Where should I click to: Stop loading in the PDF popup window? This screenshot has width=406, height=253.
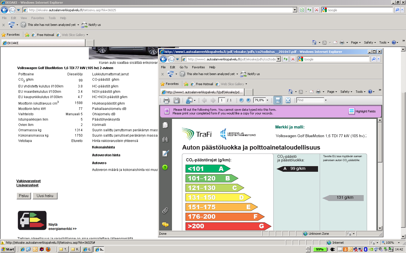coord(293,59)
